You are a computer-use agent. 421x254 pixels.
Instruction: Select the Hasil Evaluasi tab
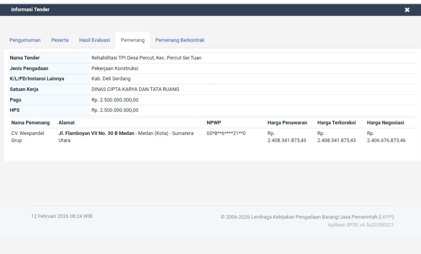(x=95, y=40)
